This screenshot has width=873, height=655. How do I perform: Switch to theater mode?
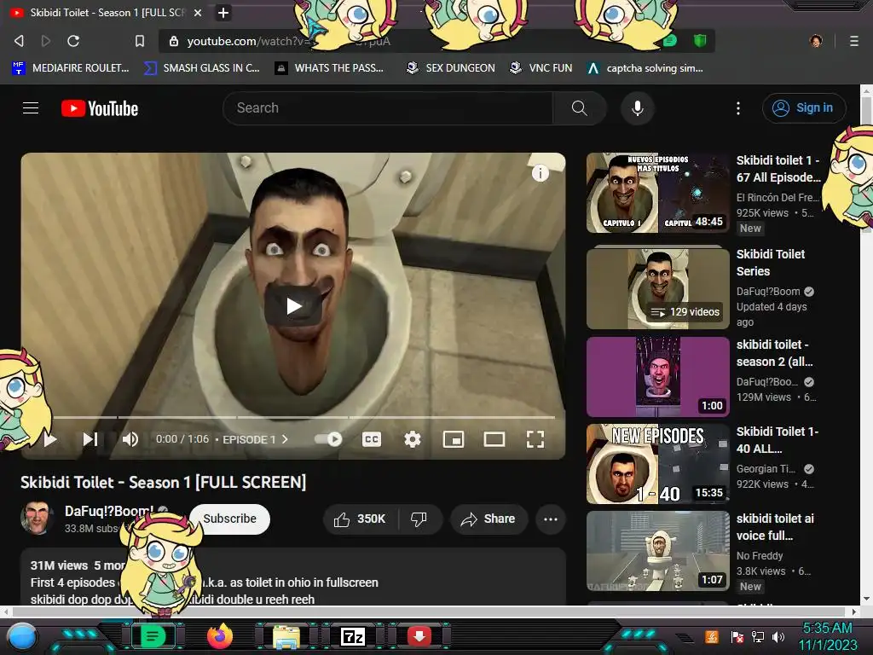(494, 439)
